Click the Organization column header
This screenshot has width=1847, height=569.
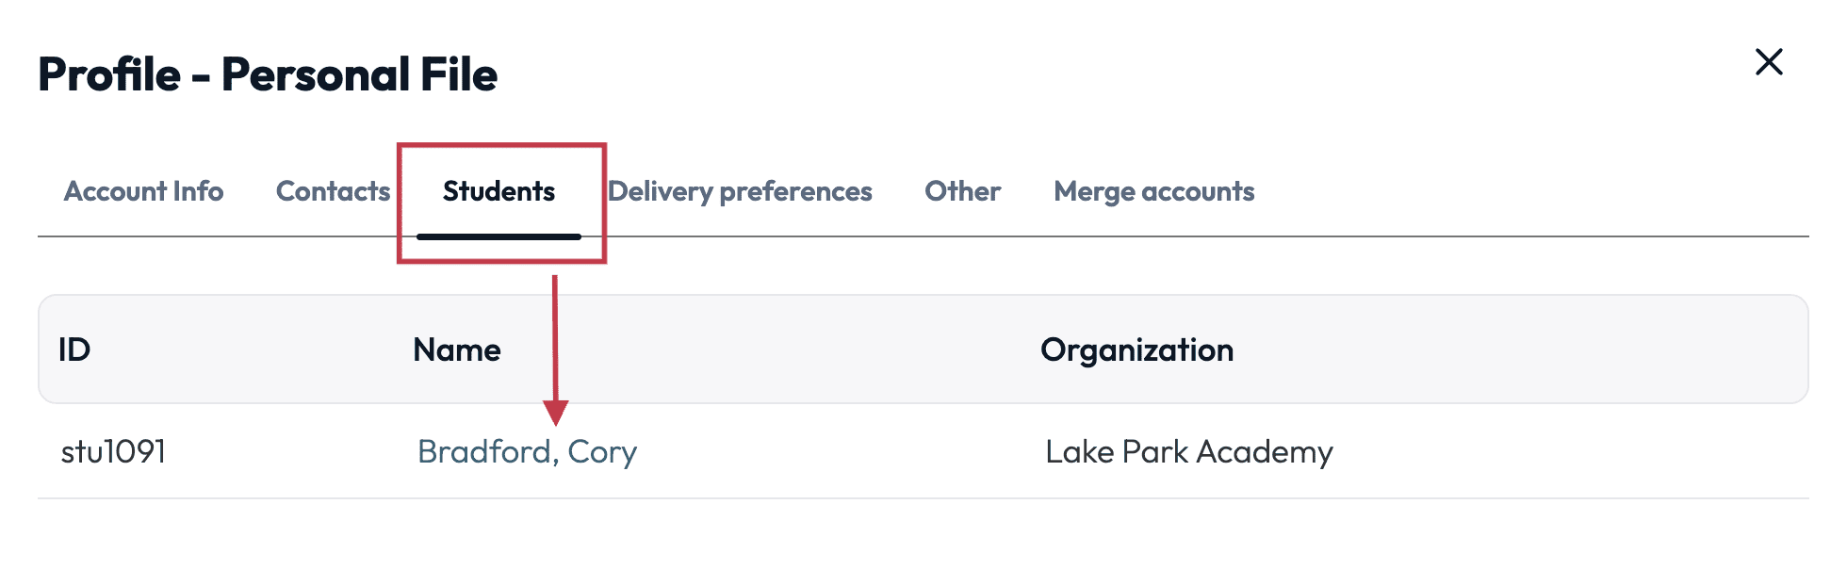(x=1136, y=350)
